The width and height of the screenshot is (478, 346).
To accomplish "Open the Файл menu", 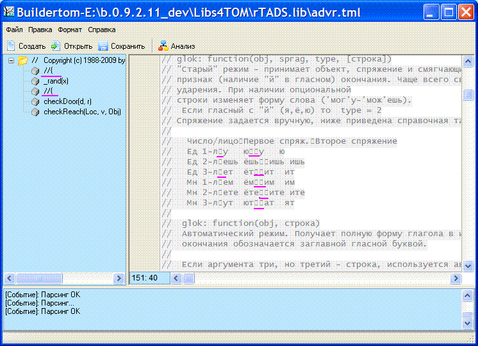I will [14, 30].
